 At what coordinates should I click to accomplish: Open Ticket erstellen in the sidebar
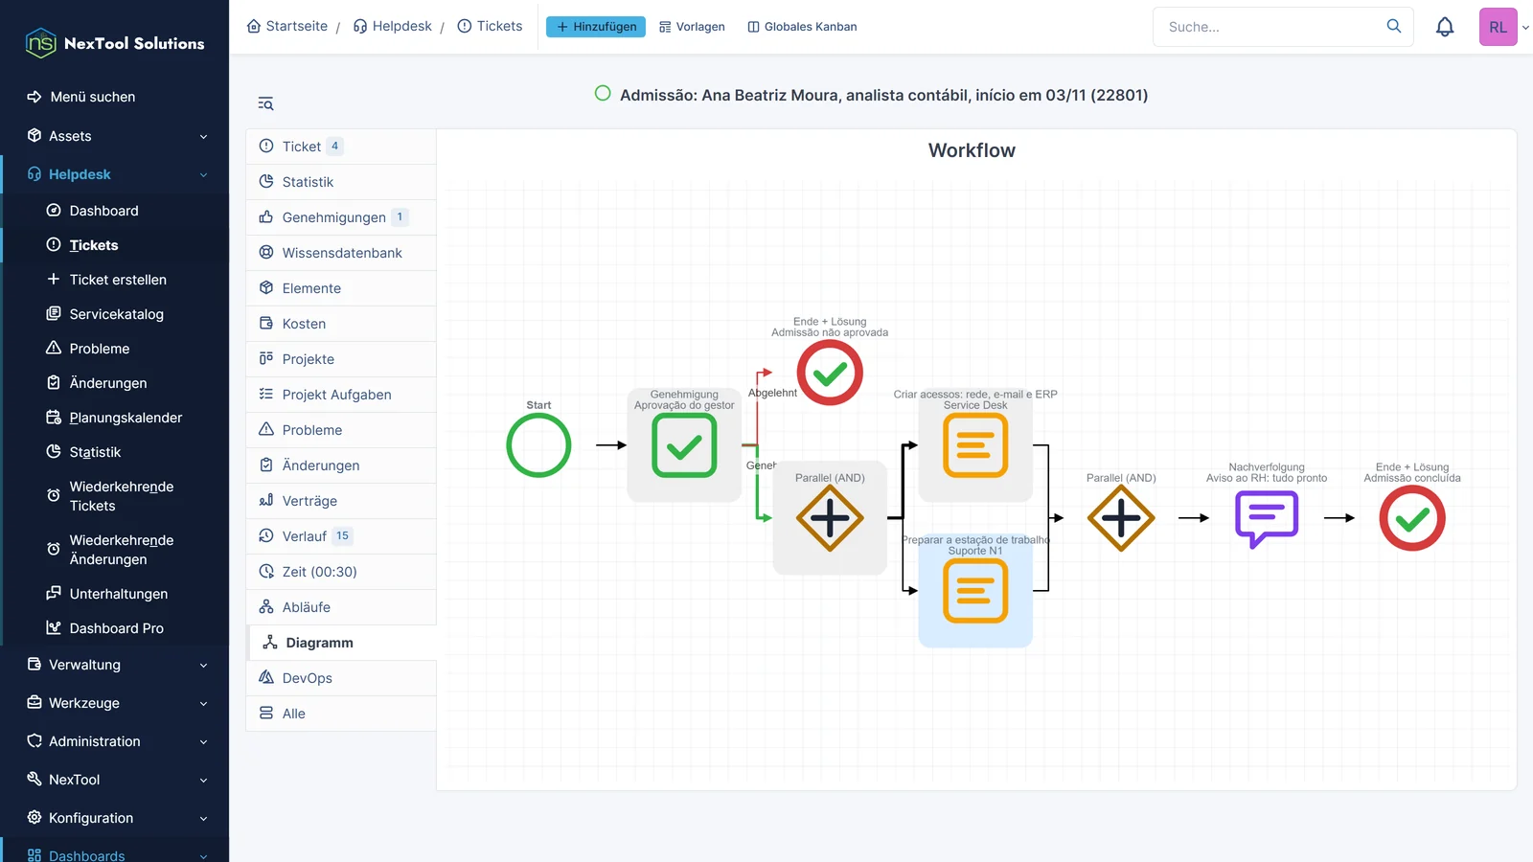tap(115, 280)
